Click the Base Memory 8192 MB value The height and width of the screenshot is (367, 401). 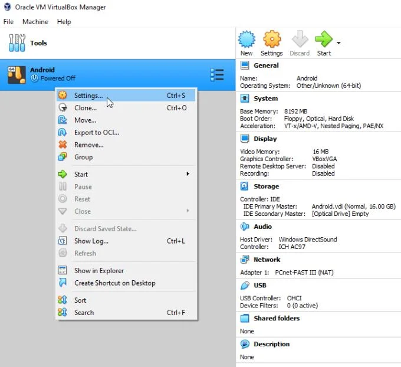click(x=295, y=112)
